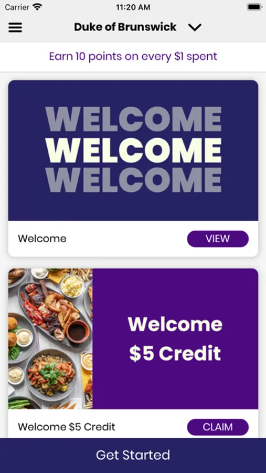Click the VIEW button on Welcome card

(x=218, y=239)
